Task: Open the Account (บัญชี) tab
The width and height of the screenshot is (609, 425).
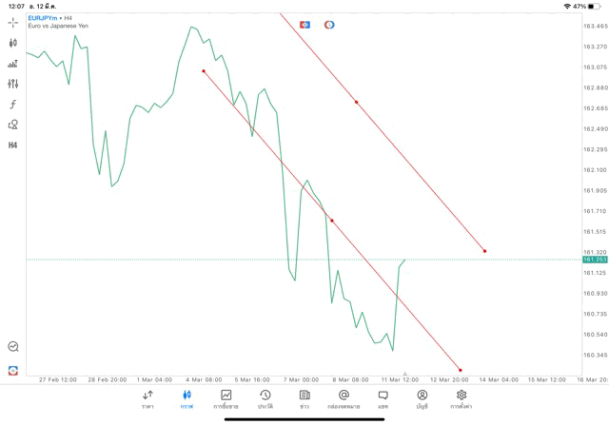Action: point(422,398)
